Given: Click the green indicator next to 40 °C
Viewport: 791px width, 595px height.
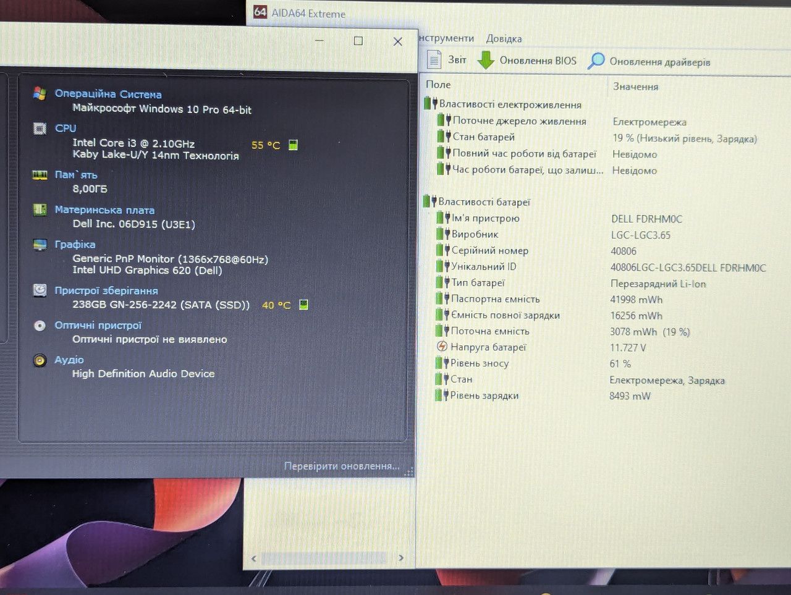Looking at the screenshot, I should point(303,305).
